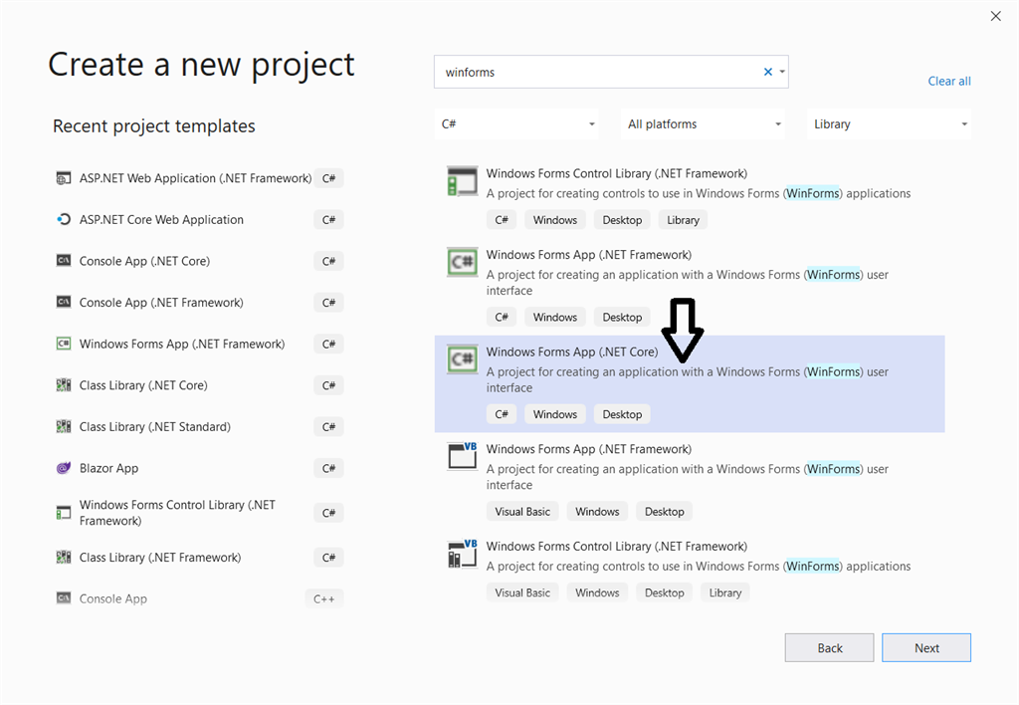The height and width of the screenshot is (705, 1019).
Task: Click the Clear all link
Action: click(x=949, y=82)
